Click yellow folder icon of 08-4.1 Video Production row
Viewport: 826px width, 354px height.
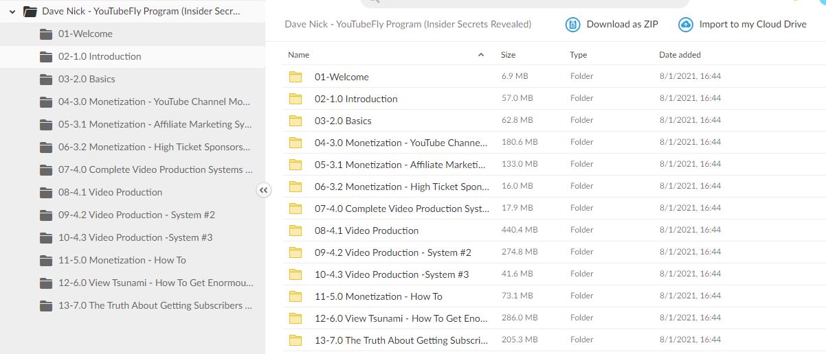click(295, 231)
